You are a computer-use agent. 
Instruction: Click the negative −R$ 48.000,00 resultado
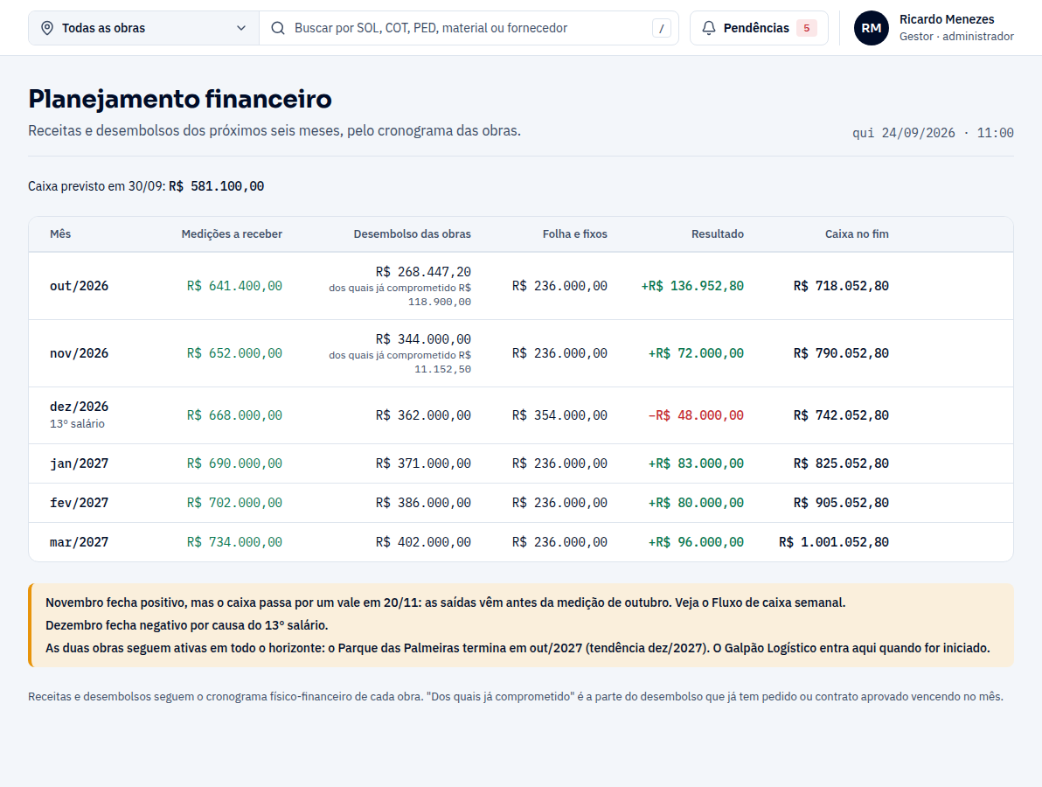point(697,414)
